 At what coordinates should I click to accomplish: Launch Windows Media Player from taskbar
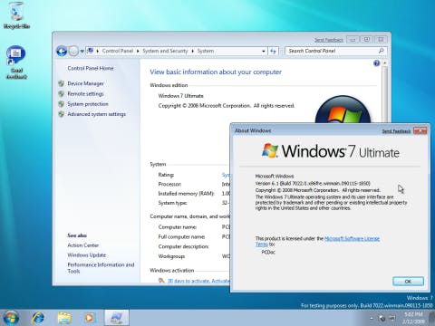click(x=89, y=318)
